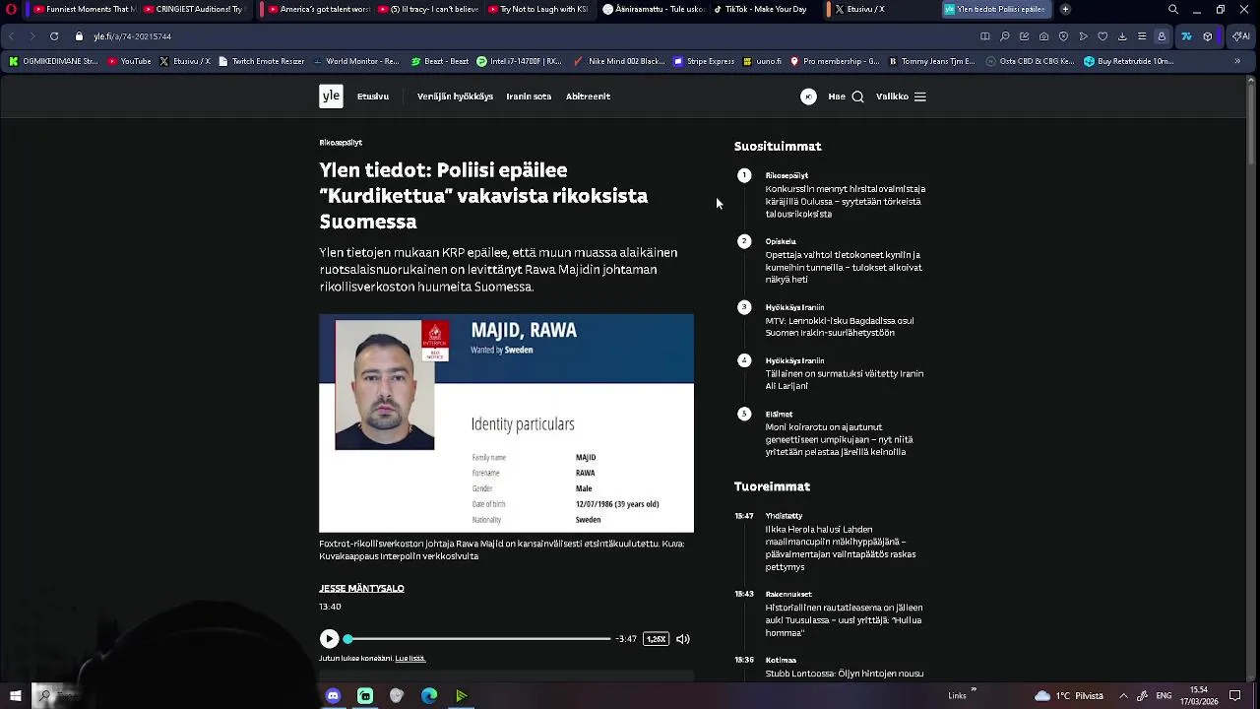Screen dimensions: 1260x709
Task: Open author link Jesse Mäntysalo
Action: click(361, 588)
